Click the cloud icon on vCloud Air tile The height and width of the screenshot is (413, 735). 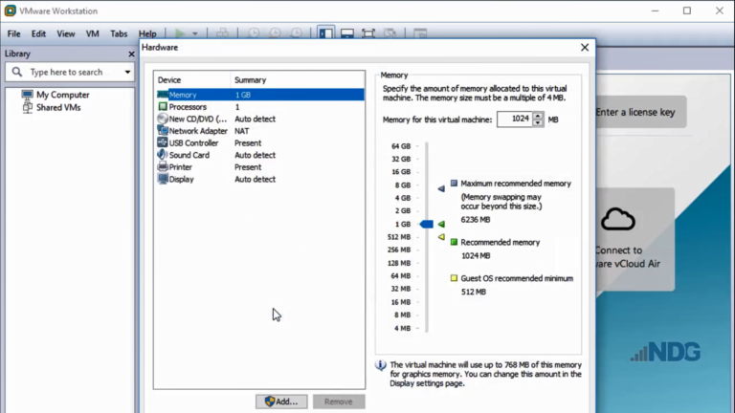(618, 219)
